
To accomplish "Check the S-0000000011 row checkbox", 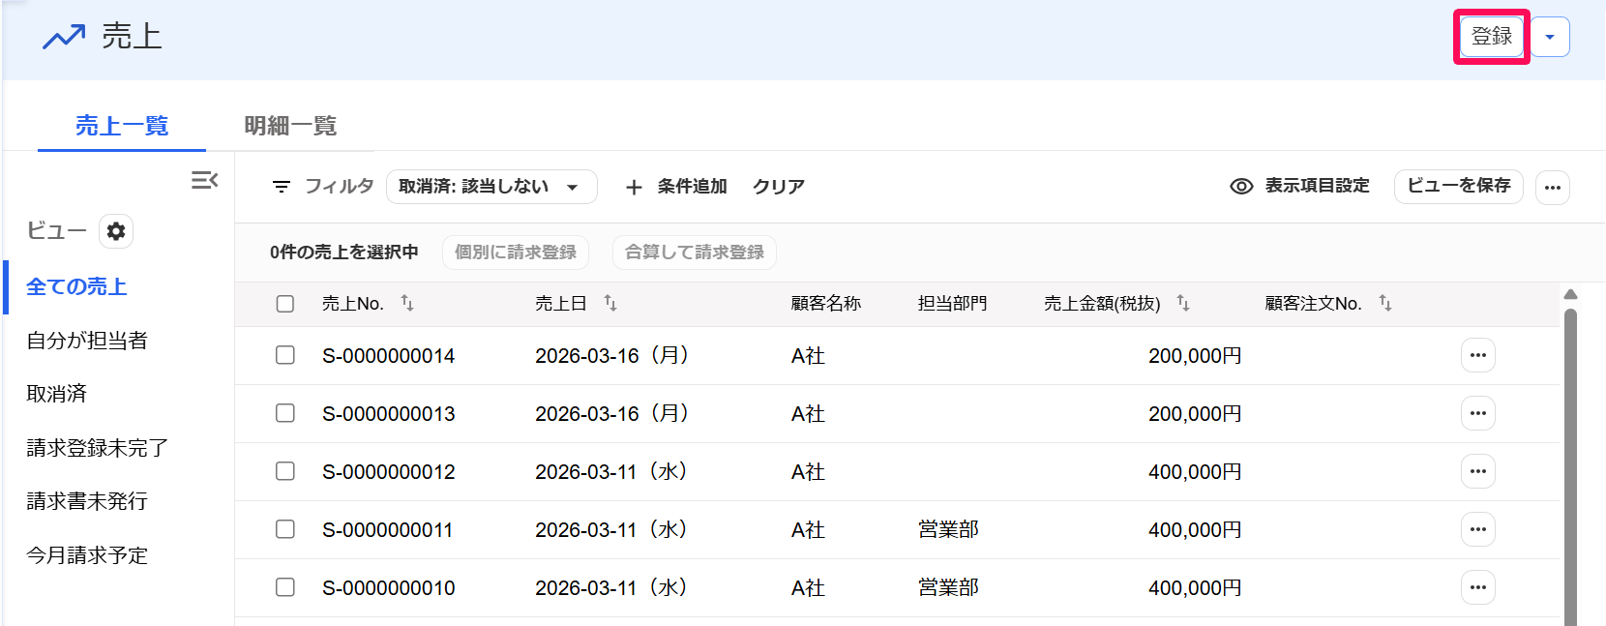I will (x=285, y=529).
